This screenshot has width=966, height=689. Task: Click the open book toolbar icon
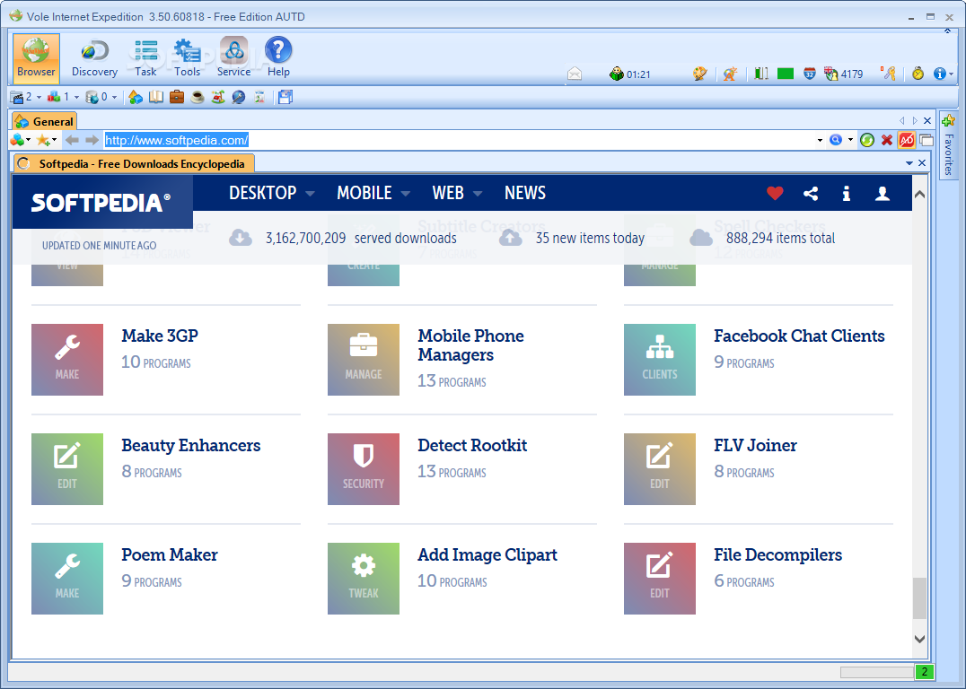[156, 97]
